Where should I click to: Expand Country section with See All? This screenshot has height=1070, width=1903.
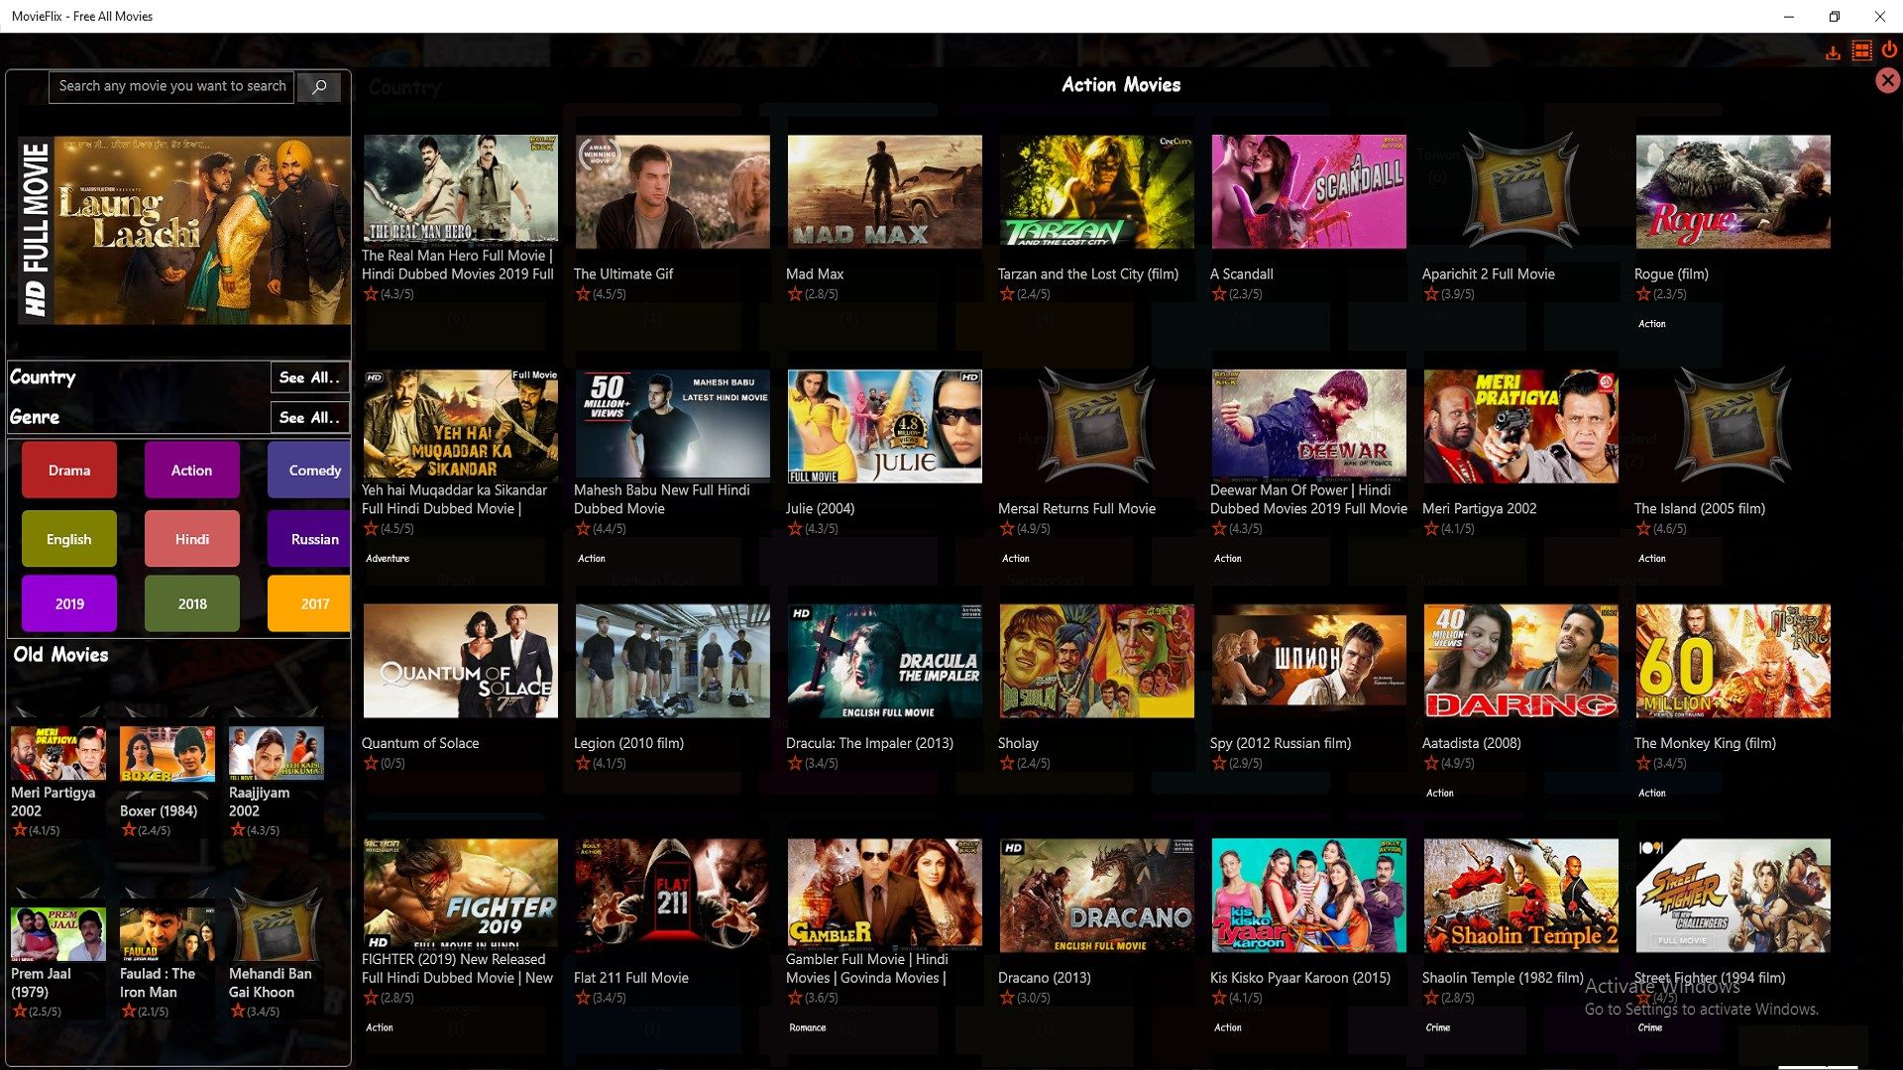[308, 376]
